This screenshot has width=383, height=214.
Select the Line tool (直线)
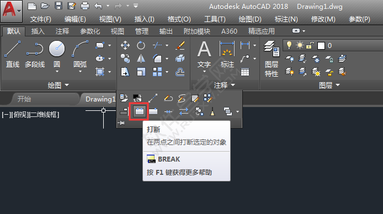[x=13, y=54]
